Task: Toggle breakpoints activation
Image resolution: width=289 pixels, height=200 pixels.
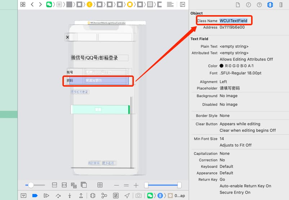Action: tap(35, 196)
